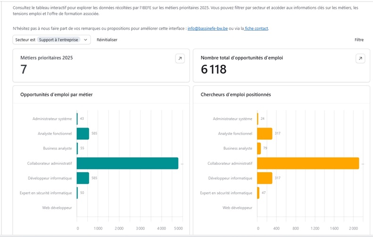This screenshot has width=373, height=237.
Task: Click the Réinitialiser button
Action: point(107,40)
